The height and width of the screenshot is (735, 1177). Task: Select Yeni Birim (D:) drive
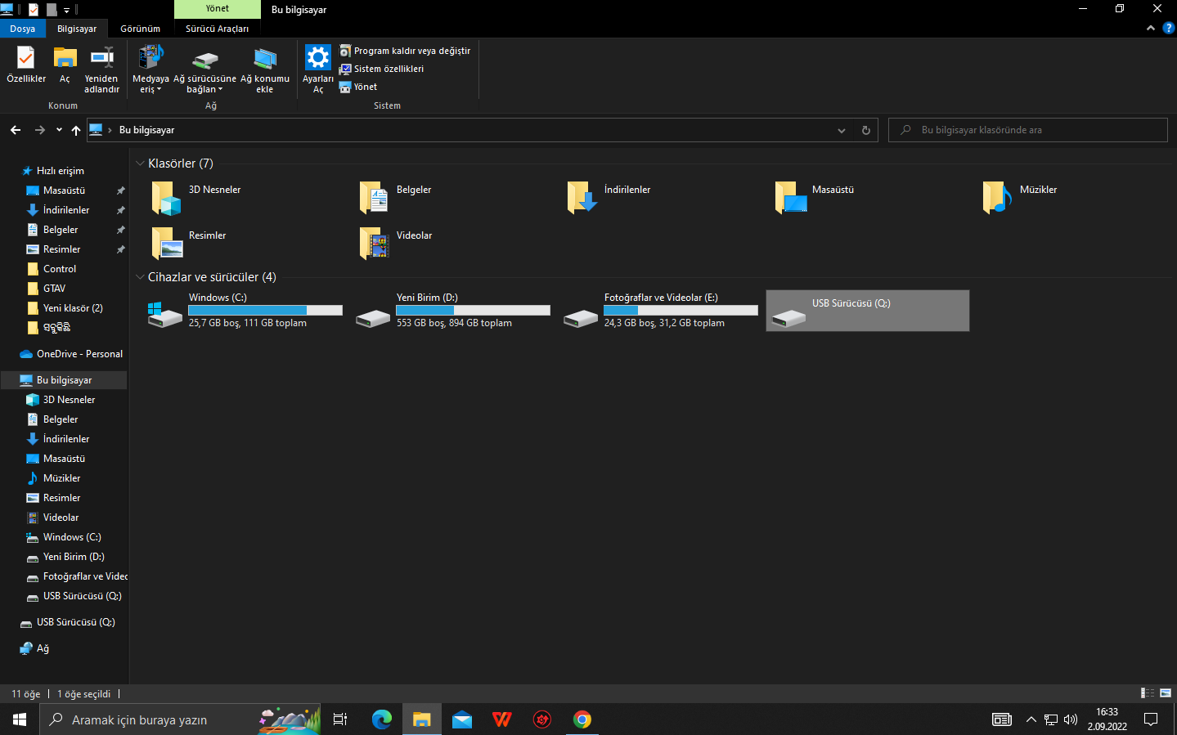click(x=453, y=311)
